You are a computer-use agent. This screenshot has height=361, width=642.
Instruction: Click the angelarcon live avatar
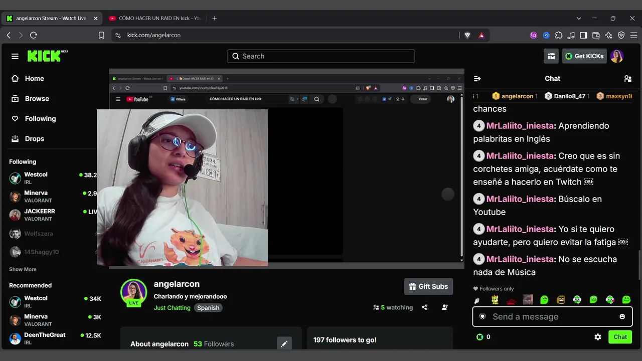click(x=133, y=292)
